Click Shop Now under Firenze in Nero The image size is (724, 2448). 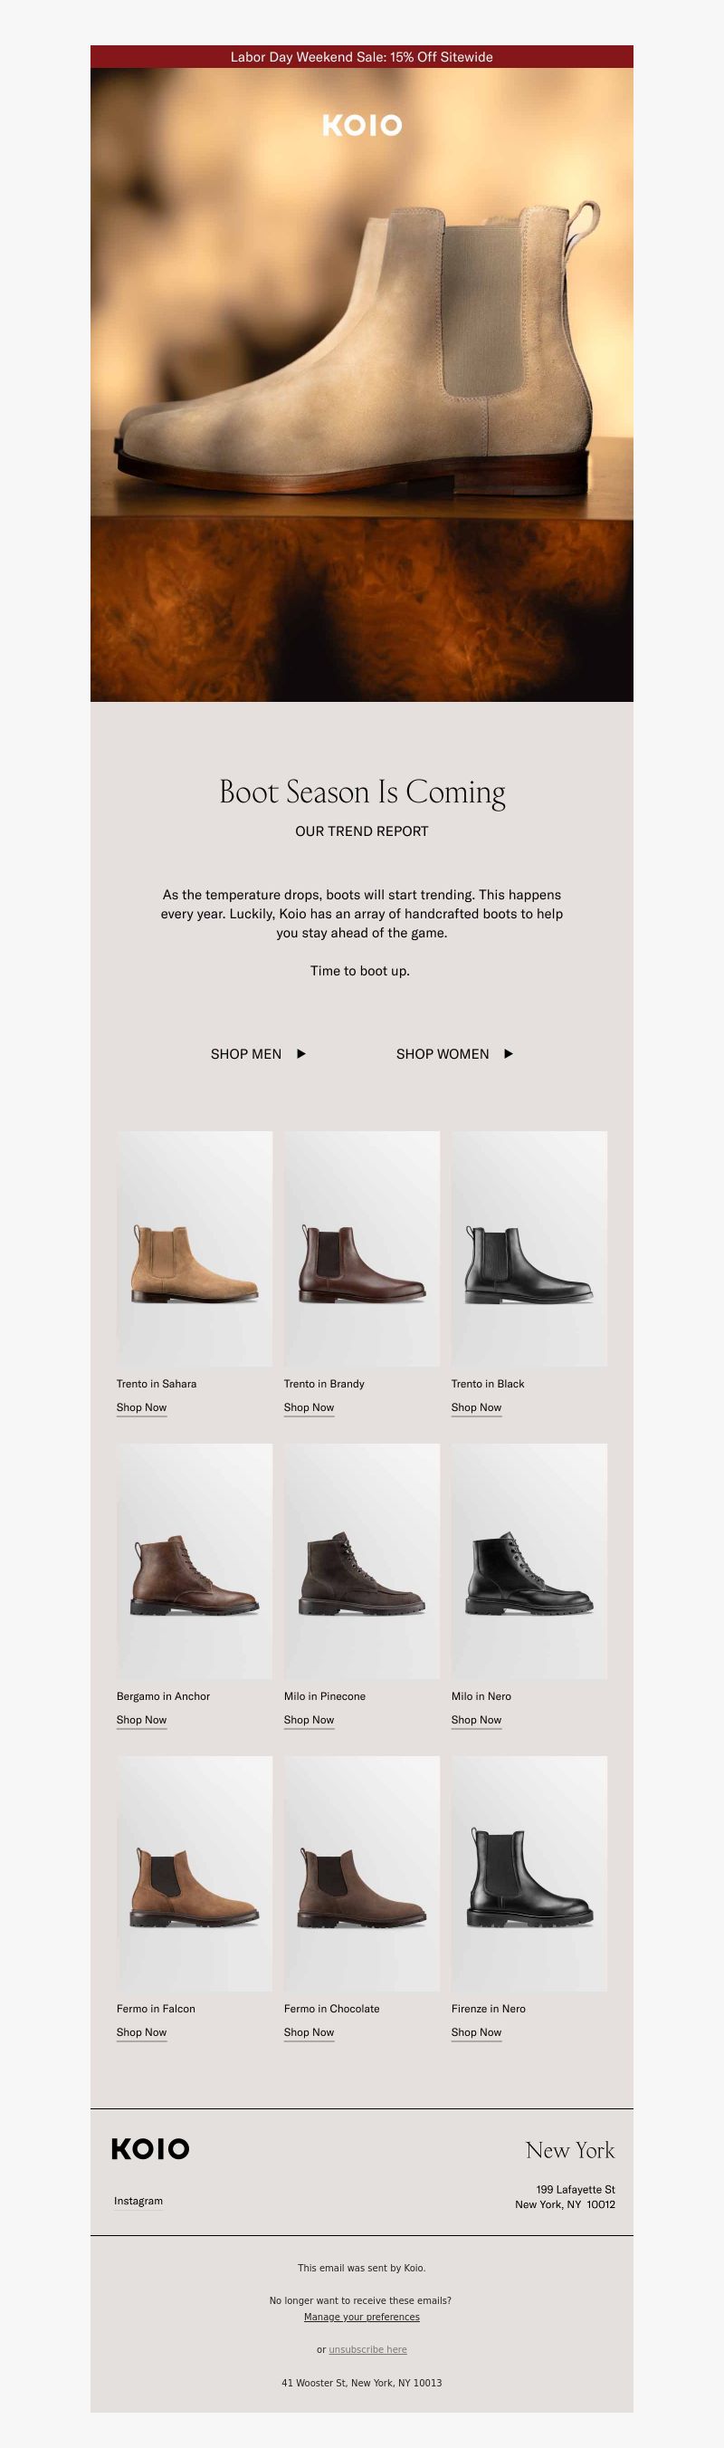pyautogui.click(x=476, y=2031)
